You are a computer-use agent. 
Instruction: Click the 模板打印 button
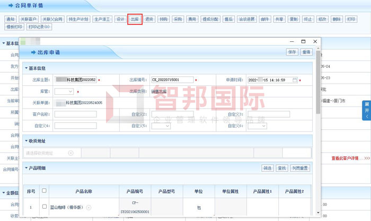[14, 26]
